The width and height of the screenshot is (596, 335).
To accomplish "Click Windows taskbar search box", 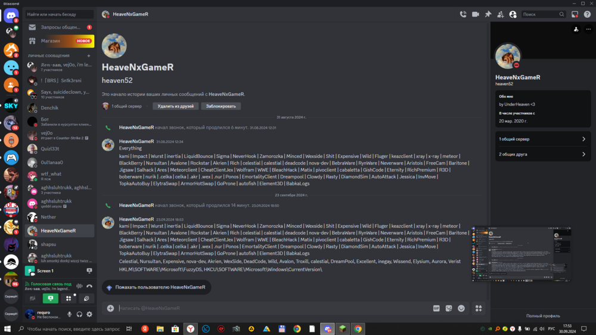I will coord(70,329).
